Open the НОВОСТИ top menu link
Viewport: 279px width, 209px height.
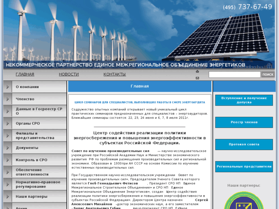pyautogui.click(x=69, y=74)
